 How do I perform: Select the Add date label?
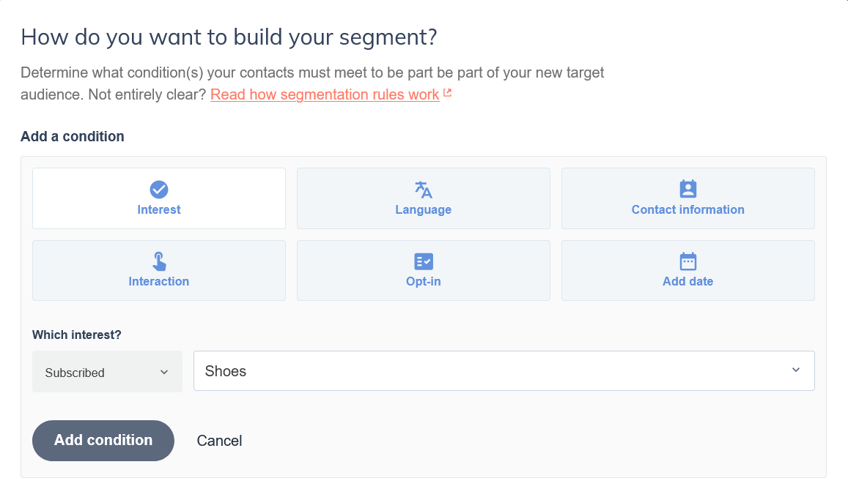[x=687, y=281]
